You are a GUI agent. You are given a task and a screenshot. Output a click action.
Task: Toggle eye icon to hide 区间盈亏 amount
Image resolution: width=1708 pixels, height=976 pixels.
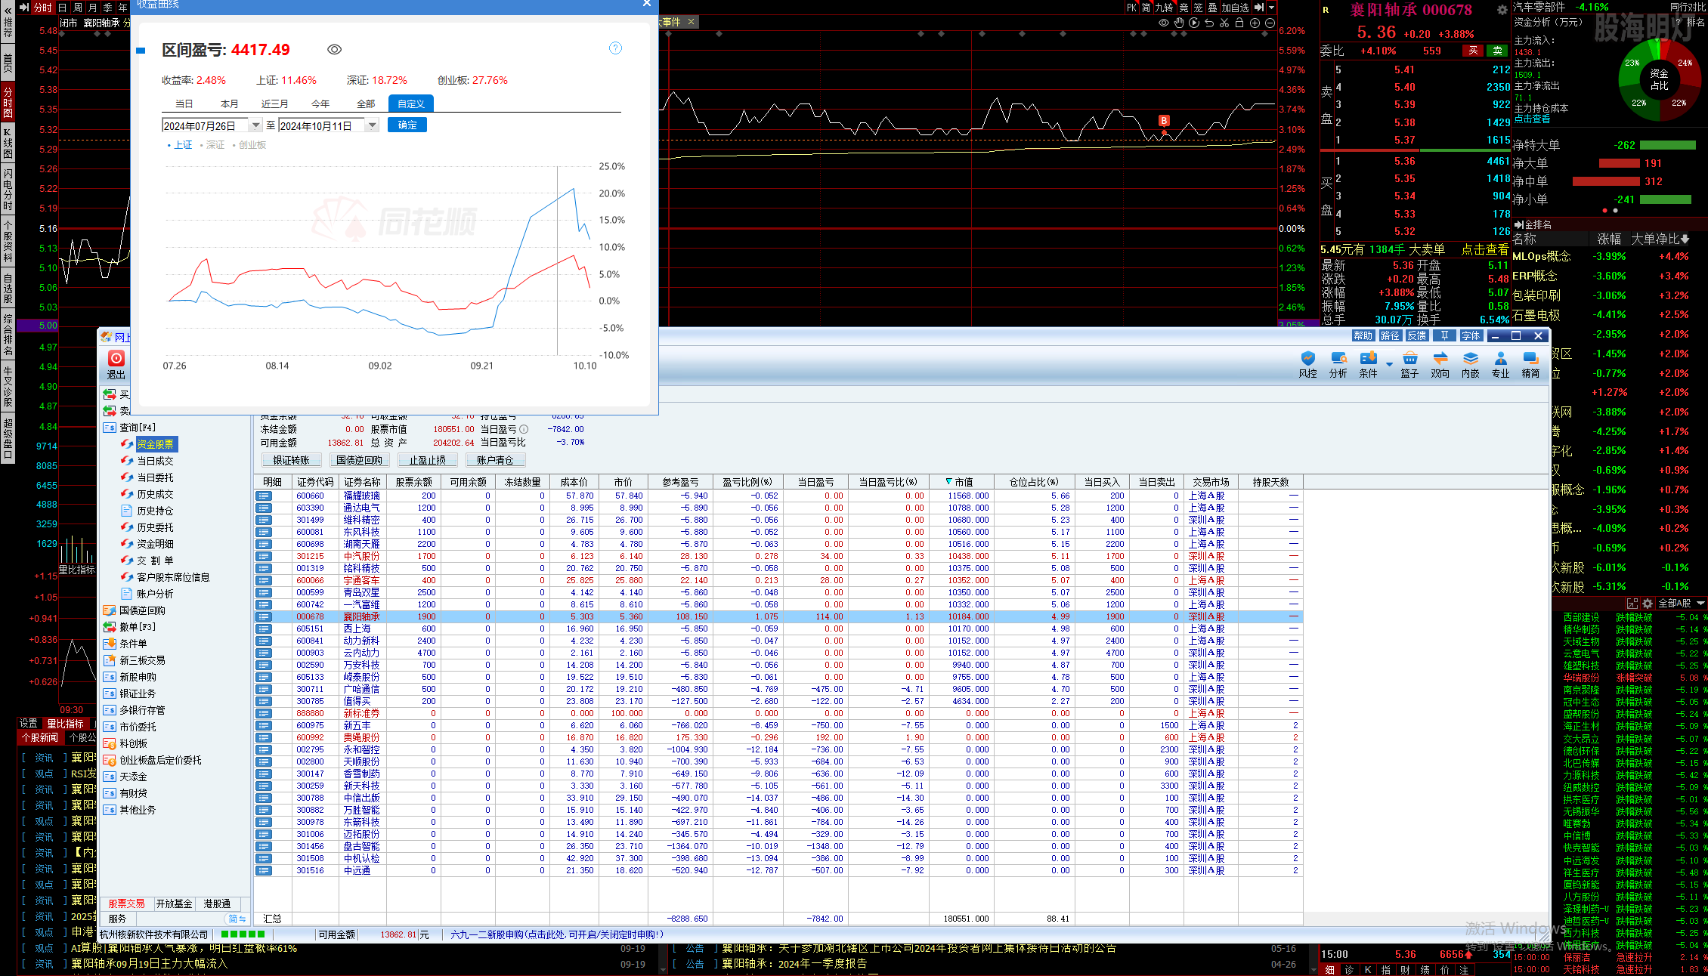pyautogui.click(x=335, y=50)
